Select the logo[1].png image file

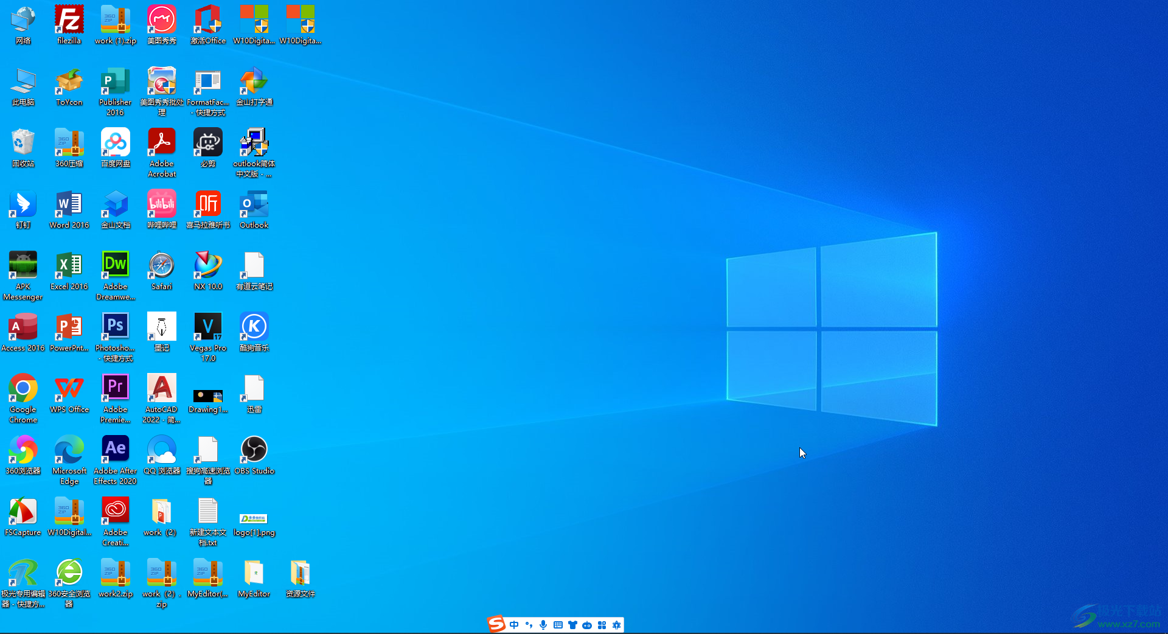click(254, 518)
